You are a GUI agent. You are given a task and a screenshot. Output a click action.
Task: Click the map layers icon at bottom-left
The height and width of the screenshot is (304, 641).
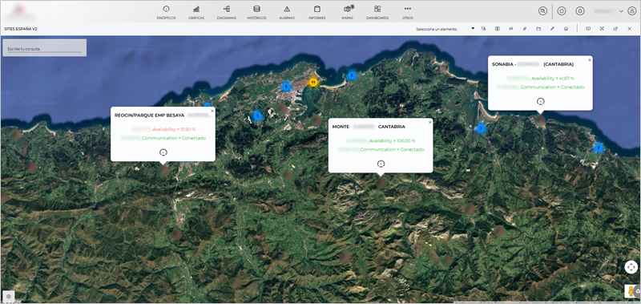pos(9,296)
